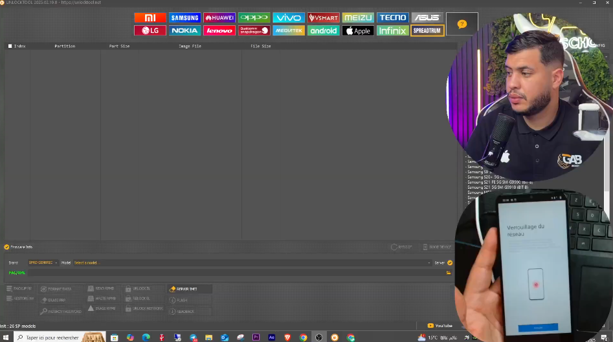This screenshot has width=613, height=342.
Task: Click the REPAIR IMEI button
Action: pyautogui.click(x=190, y=289)
